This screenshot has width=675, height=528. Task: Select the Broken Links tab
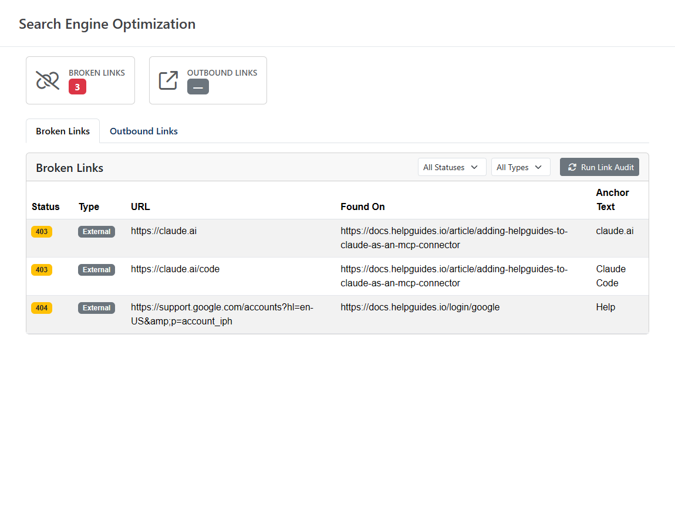63,131
